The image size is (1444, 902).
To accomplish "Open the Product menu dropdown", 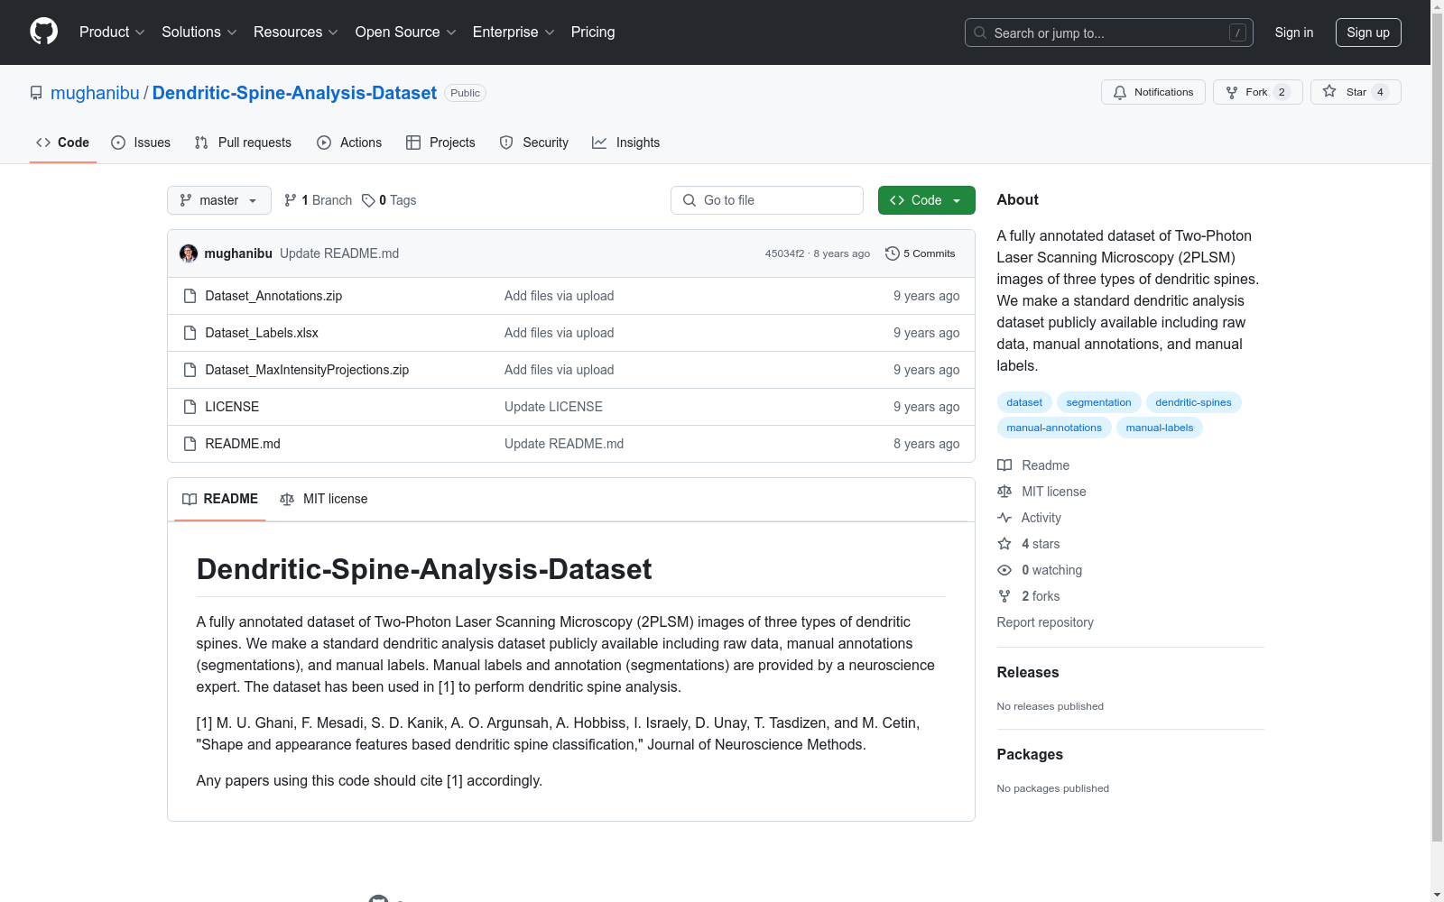I will point(112,32).
